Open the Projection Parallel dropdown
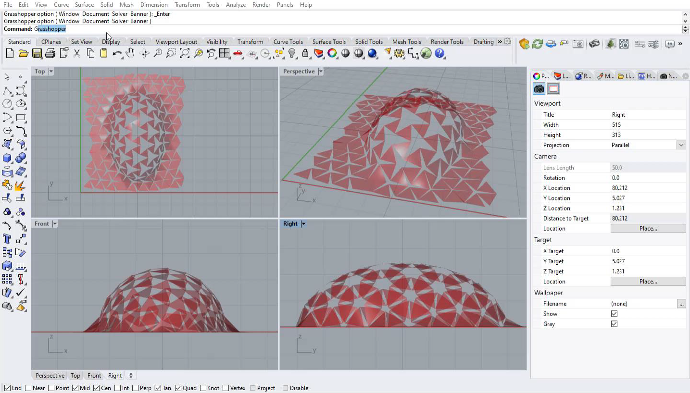690x393 pixels. coord(681,145)
